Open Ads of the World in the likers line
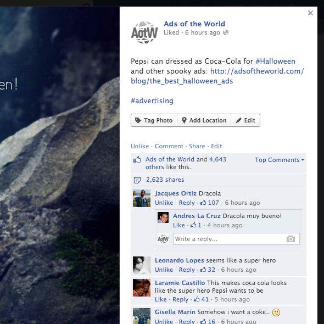Viewport: 324px width, 324px height. [170, 159]
